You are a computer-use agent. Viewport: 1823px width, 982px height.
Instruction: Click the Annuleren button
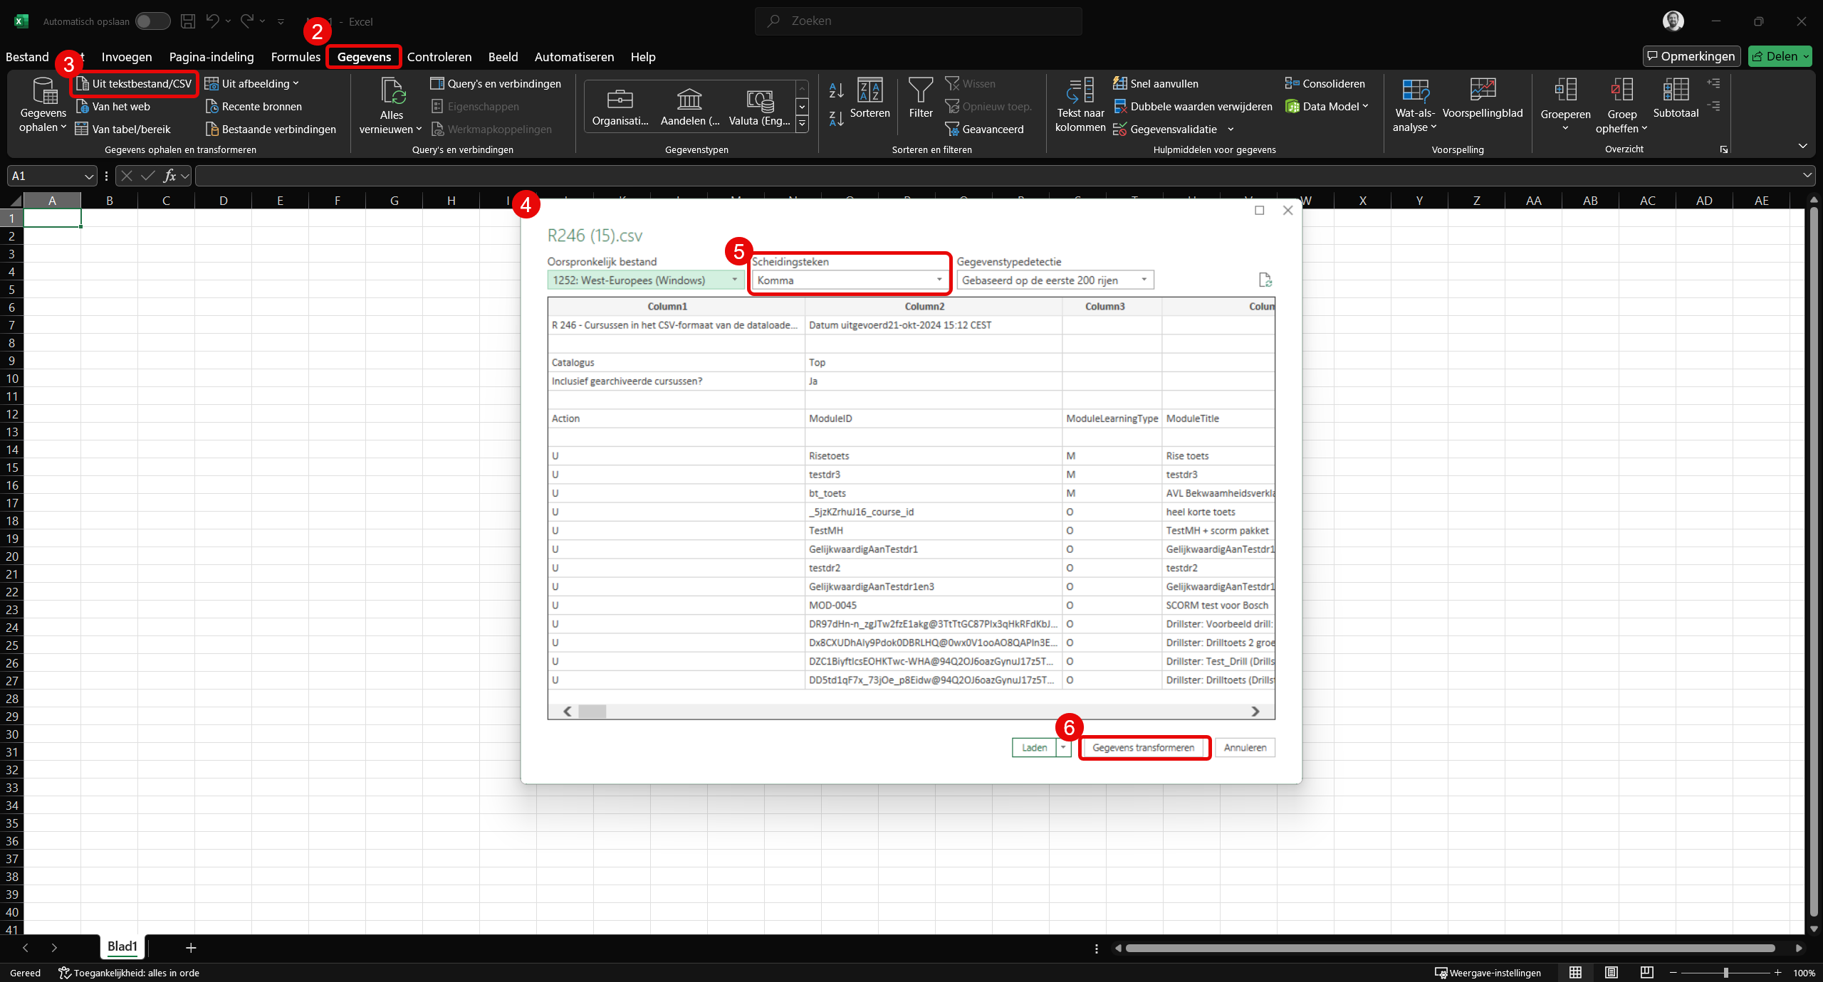1244,747
